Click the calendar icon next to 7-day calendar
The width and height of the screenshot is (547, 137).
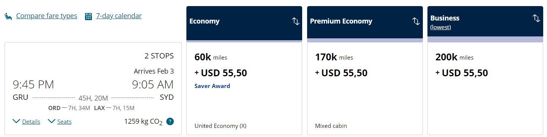(x=88, y=16)
